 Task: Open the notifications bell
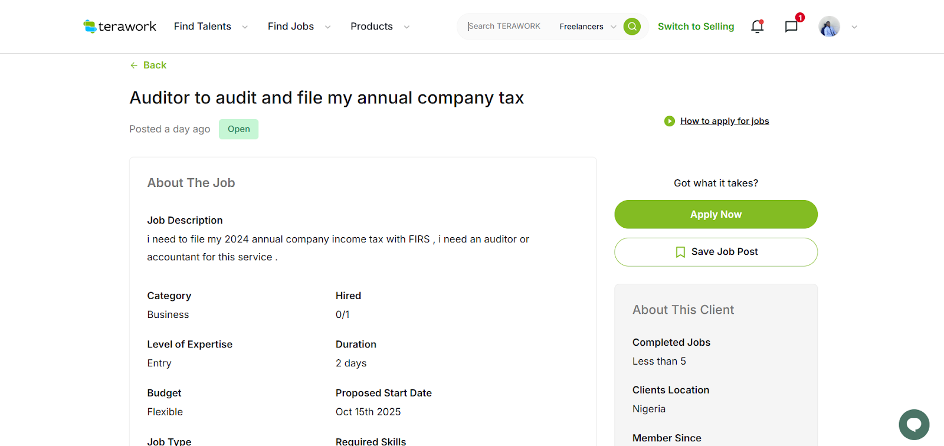[757, 27]
